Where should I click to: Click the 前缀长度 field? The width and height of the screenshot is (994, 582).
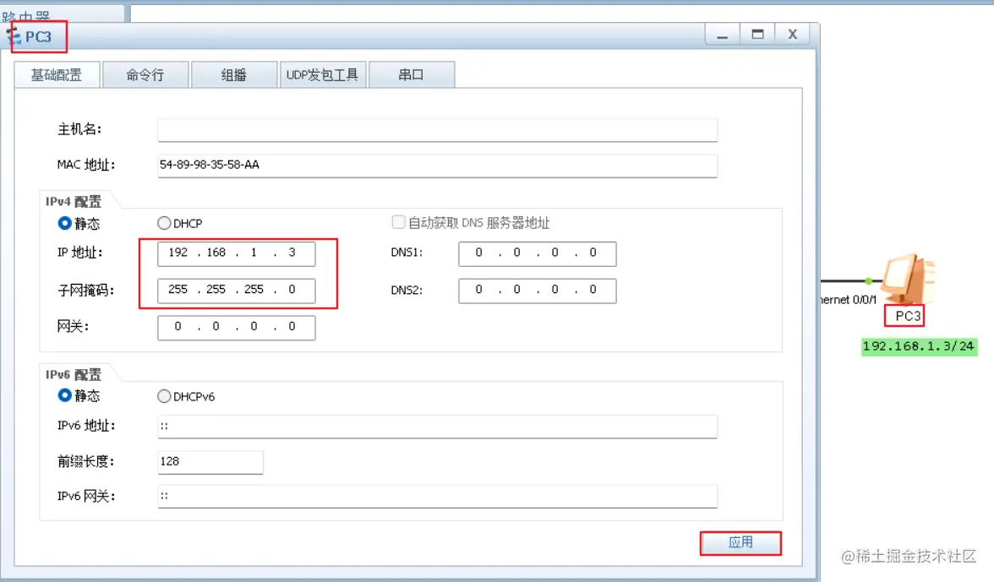[210, 462]
